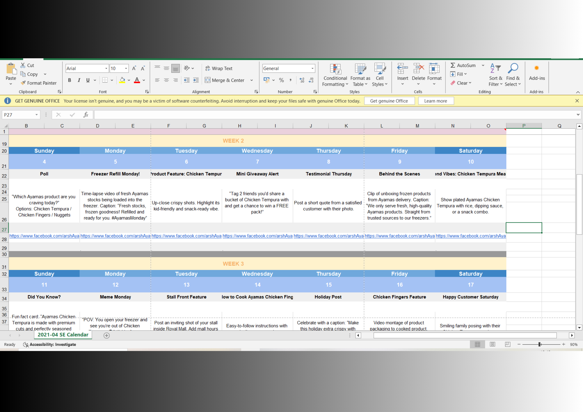Click vertical scrollbar down arrow
The image size is (583, 412).
[579, 328]
